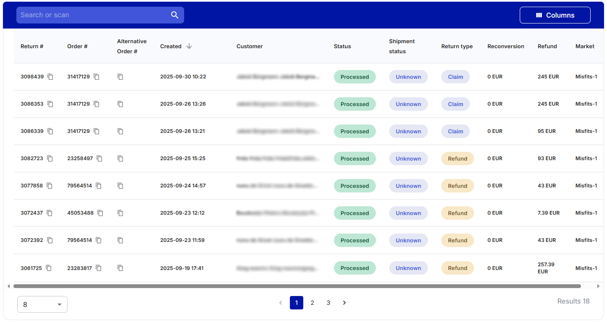The height and width of the screenshot is (322, 607).
Task: Copy return number 3077858
Action: (50, 186)
